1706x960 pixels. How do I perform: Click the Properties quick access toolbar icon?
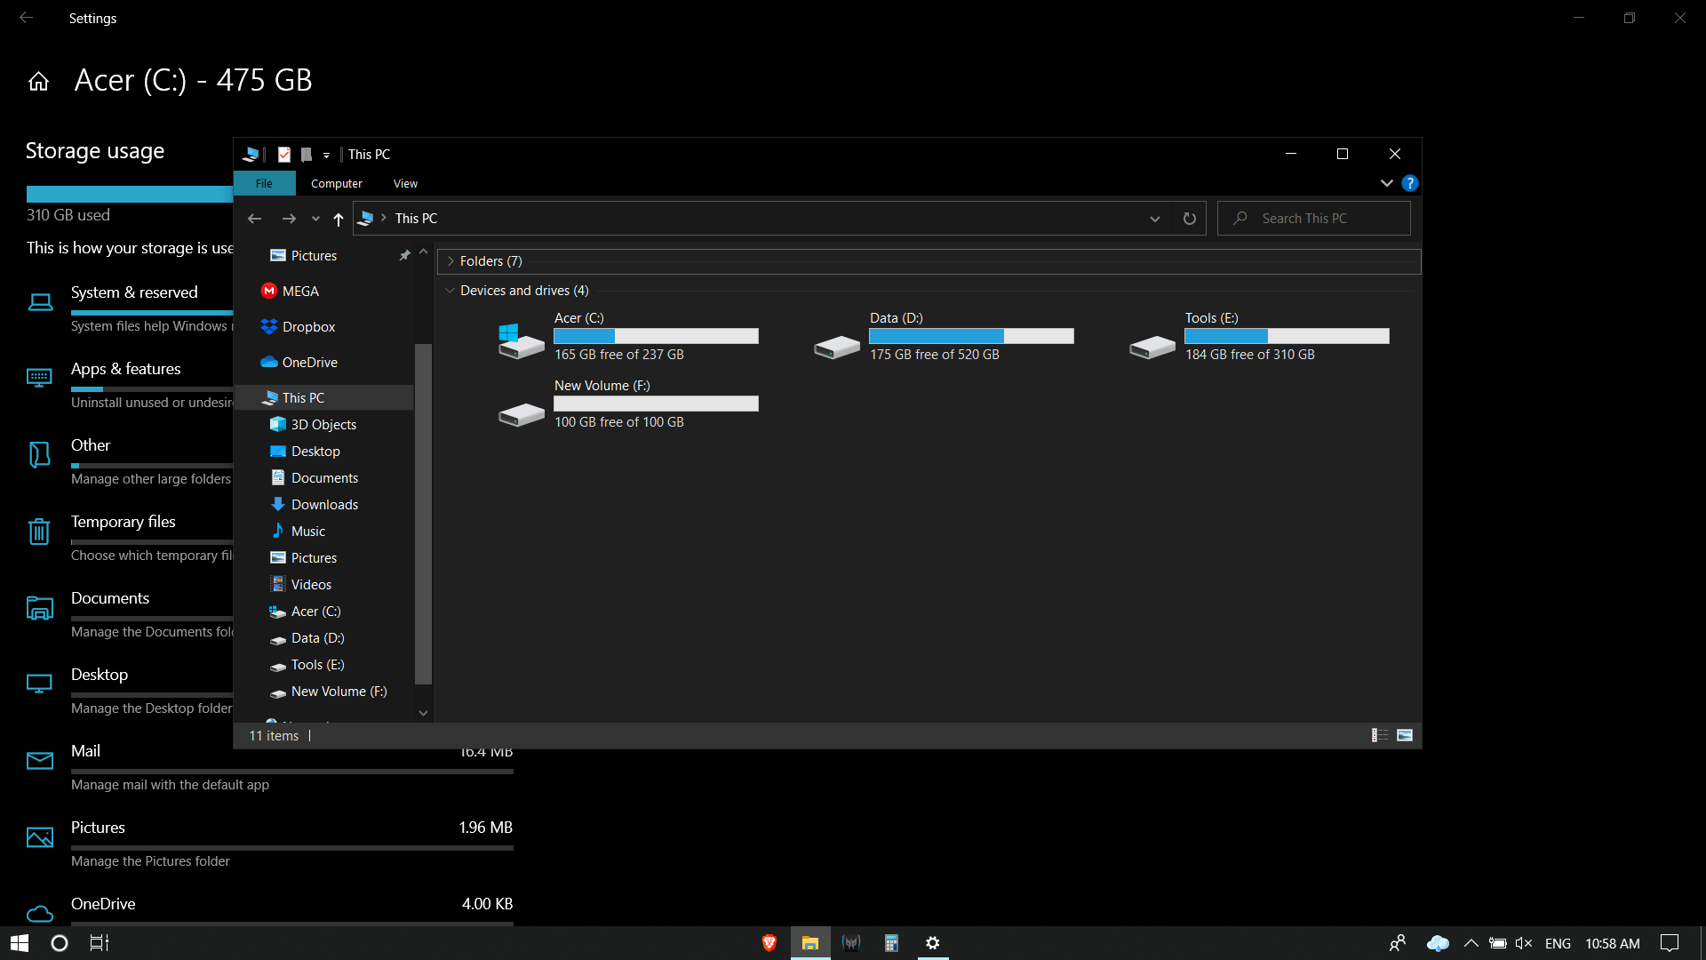point(284,155)
